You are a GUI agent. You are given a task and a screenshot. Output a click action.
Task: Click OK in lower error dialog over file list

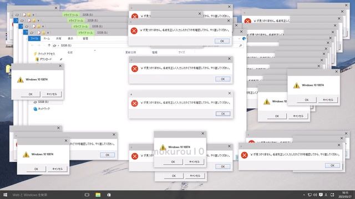[x=223, y=114]
